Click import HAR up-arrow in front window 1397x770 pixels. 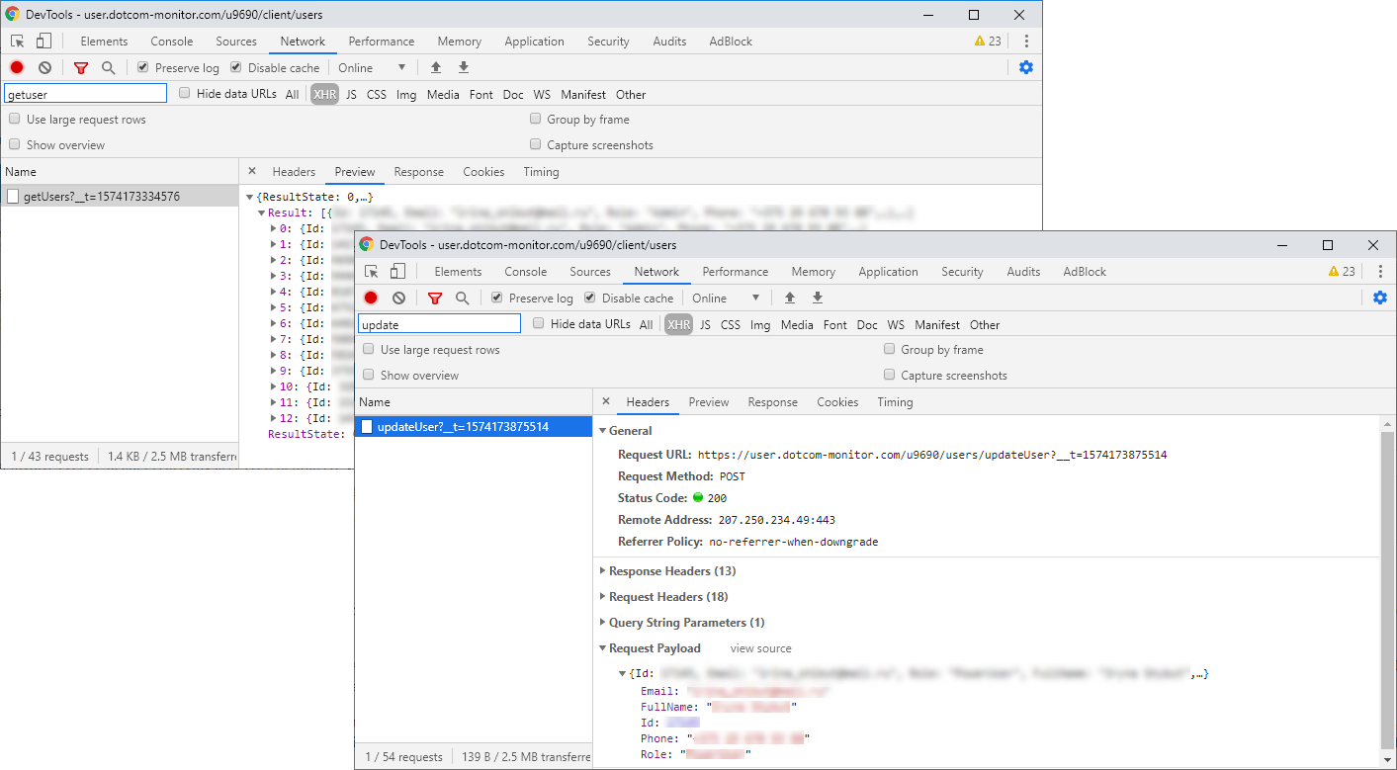point(790,298)
